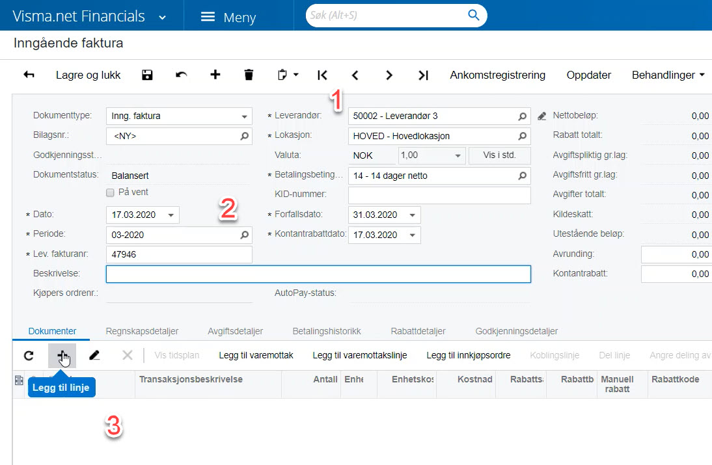Click the Koblingslinje button
This screenshot has height=465, width=712.
pyautogui.click(x=555, y=355)
